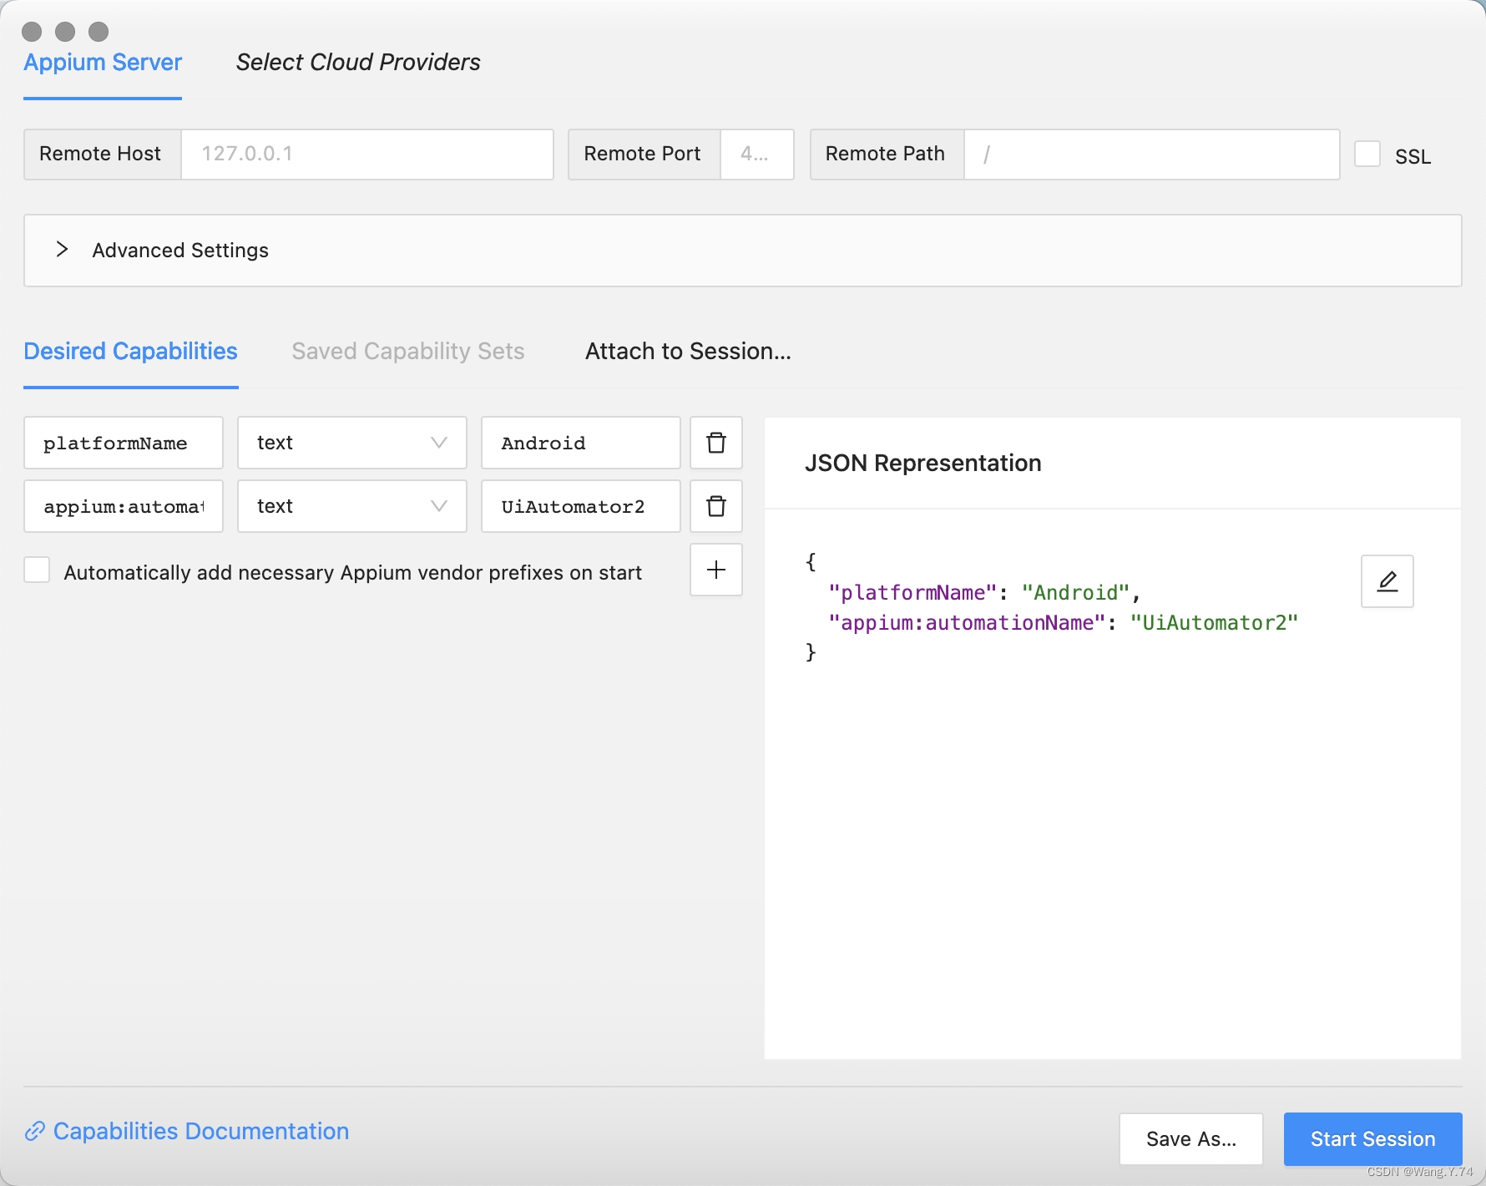Click the Android capability value field
1486x1186 pixels.
tap(581, 443)
